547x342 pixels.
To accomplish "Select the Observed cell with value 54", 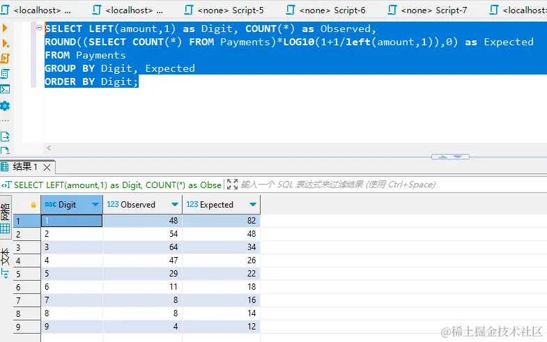I will [143, 234].
